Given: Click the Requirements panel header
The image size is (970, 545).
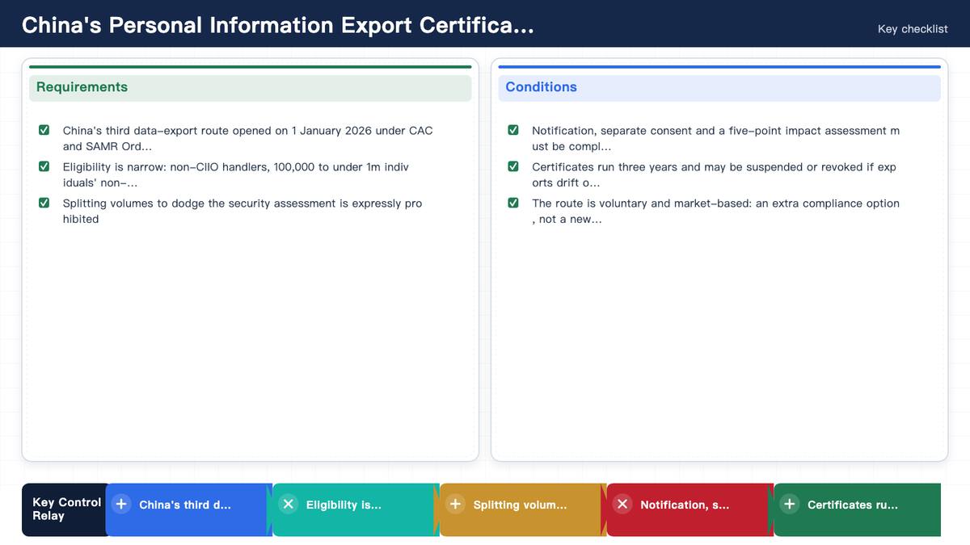Looking at the screenshot, I should click(x=251, y=87).
